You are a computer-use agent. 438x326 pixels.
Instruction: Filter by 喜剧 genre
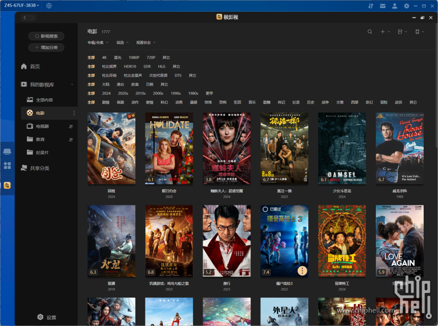[x=120, y=102]
